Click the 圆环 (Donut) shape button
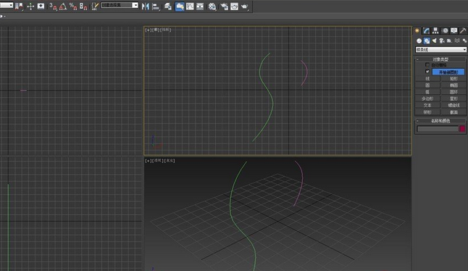The width and height of the screenshot is (468, 271). point(454,92)
